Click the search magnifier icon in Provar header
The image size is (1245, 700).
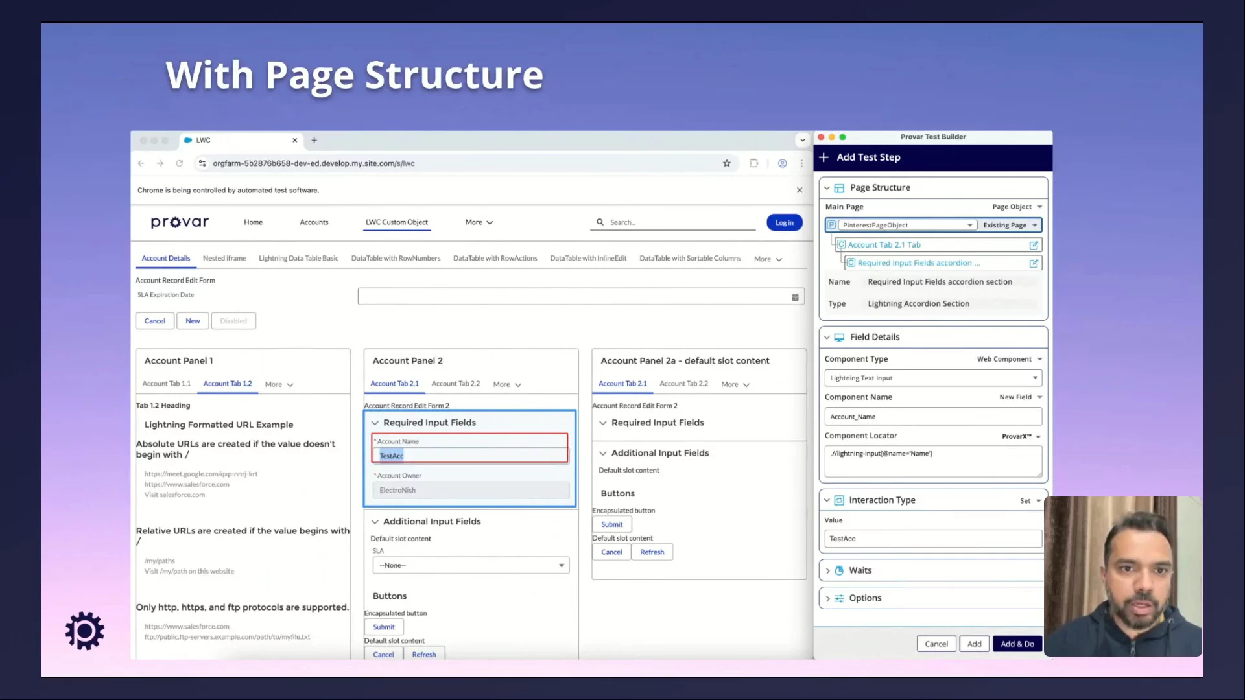600,222
